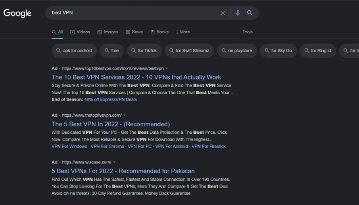Image resolution: width=359 pixels, height=205 pixels.
Task: Open dropdown arrow beside wizcase.com URL
Action: coord(114,162)
